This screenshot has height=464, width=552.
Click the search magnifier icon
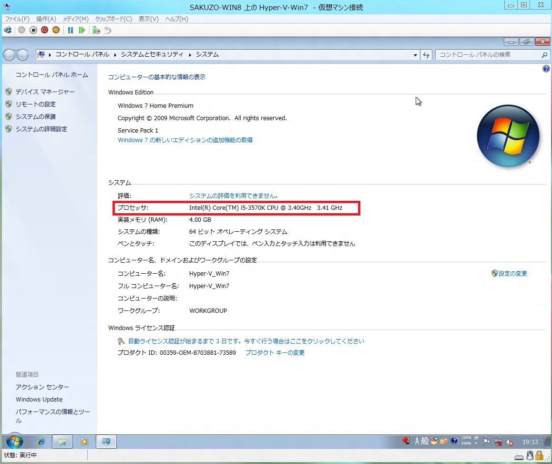click(x=544, y=55)
